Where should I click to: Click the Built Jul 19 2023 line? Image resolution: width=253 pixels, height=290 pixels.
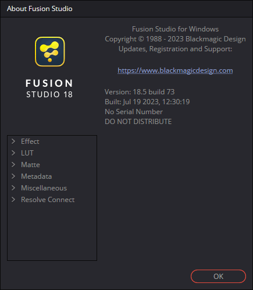click(x=147, y=102)
